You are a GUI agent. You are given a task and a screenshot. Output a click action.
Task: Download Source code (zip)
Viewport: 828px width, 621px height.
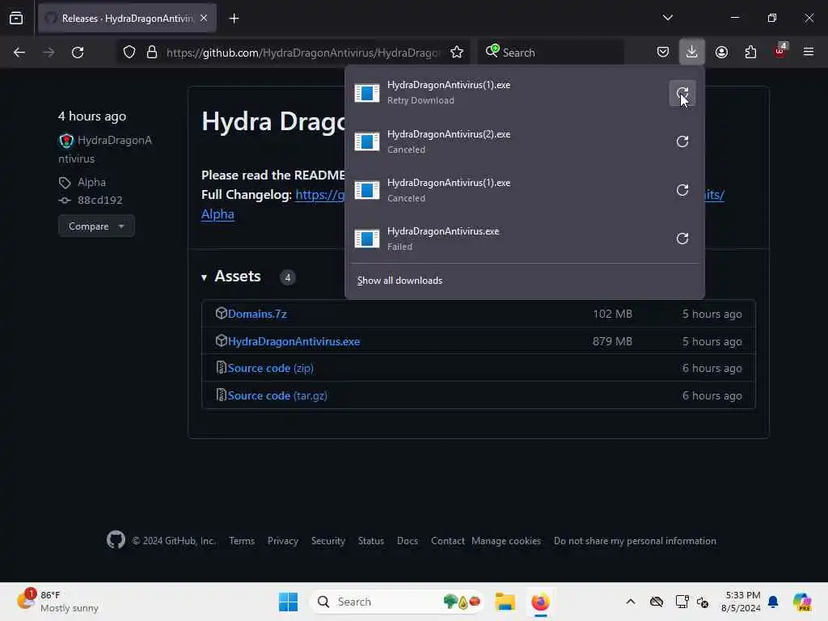click(x=270, y=368)
